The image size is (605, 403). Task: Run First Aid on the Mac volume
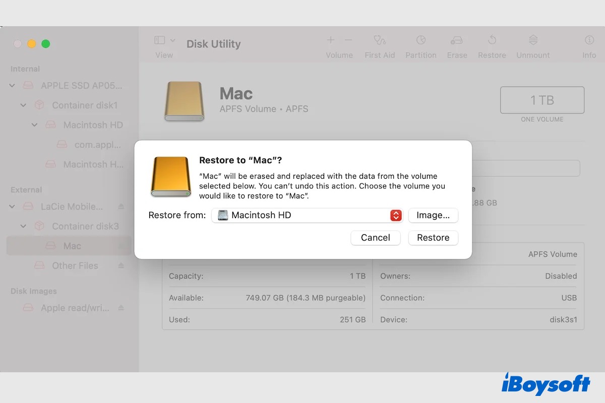(x=380, y=45)
